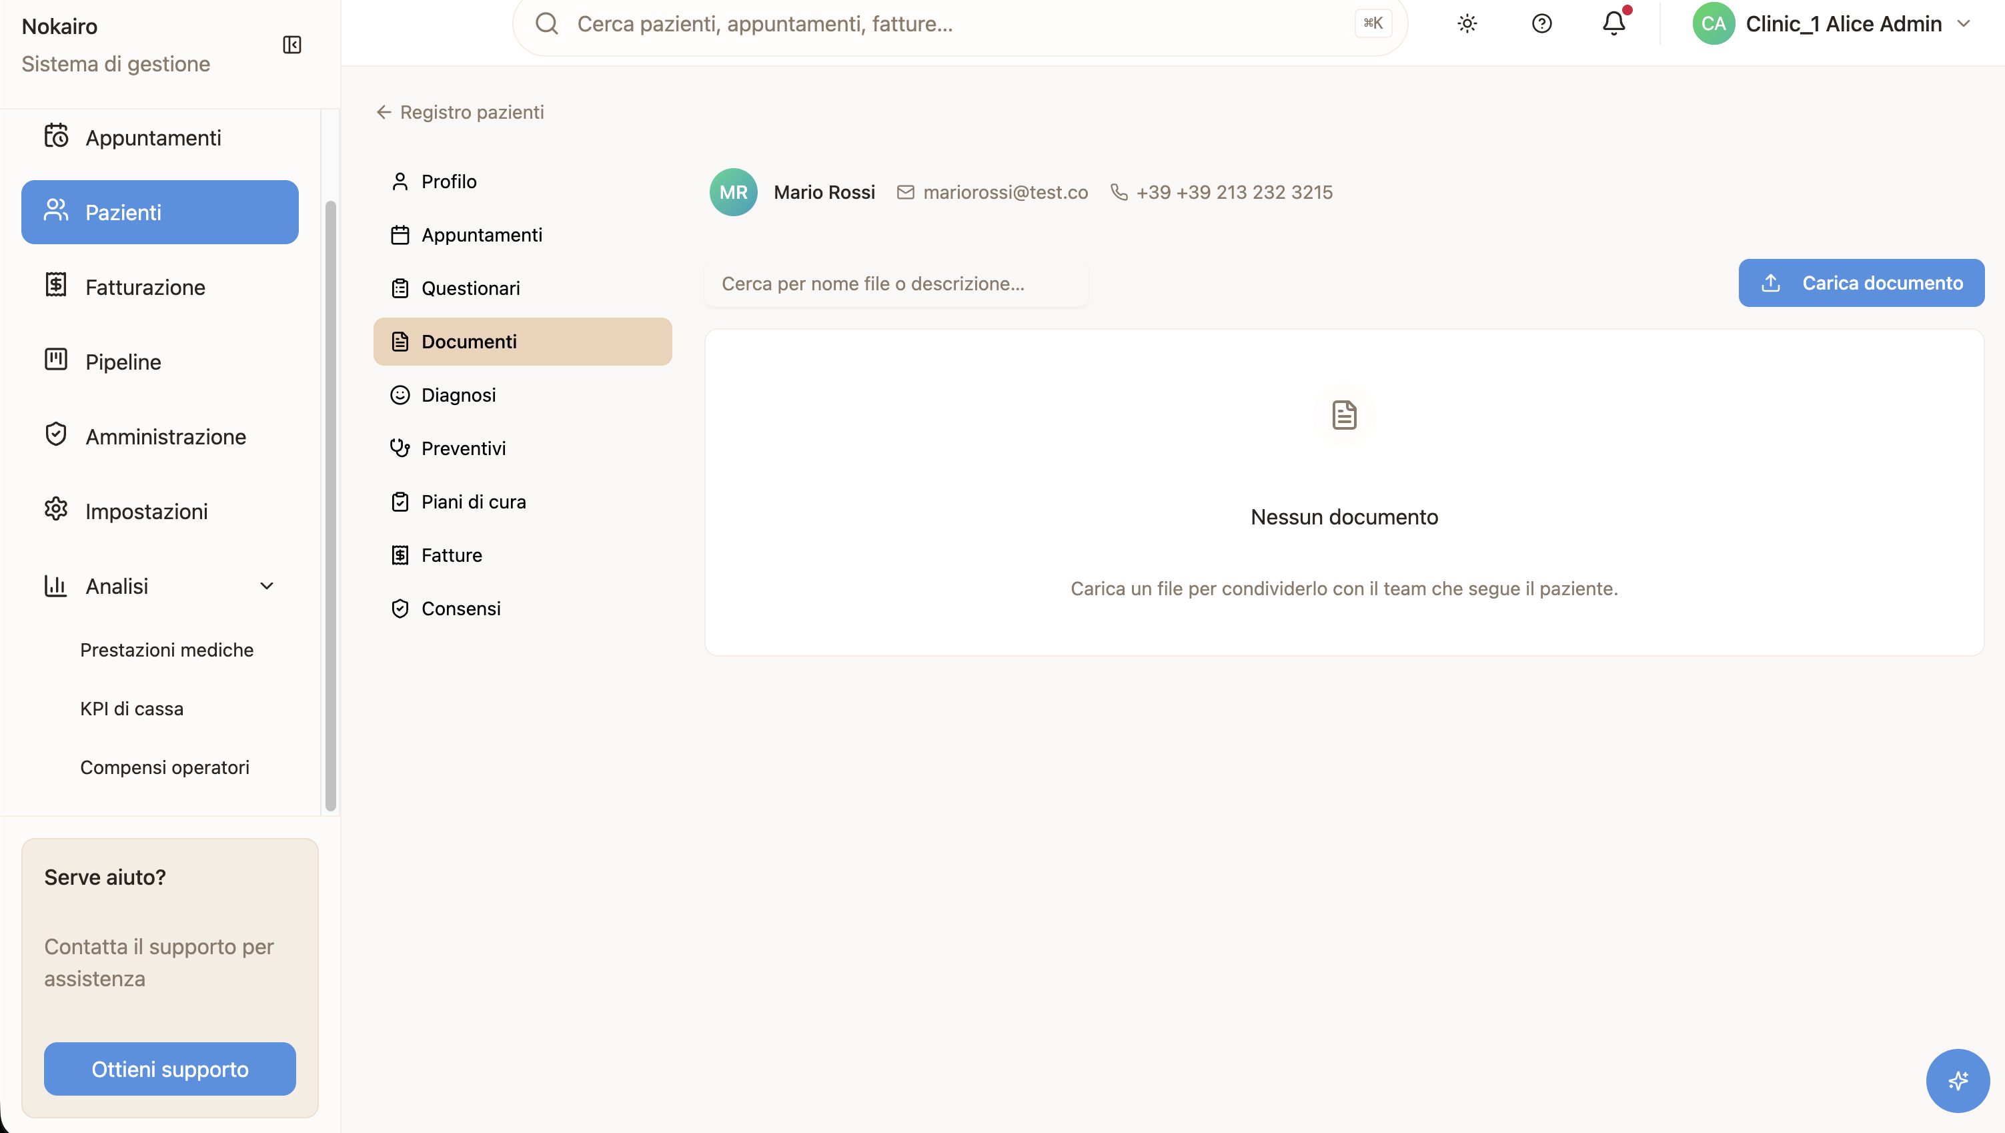2005x1133 pixels.
Task: Go back to Registro pazienti
Action: pos(460,112)
